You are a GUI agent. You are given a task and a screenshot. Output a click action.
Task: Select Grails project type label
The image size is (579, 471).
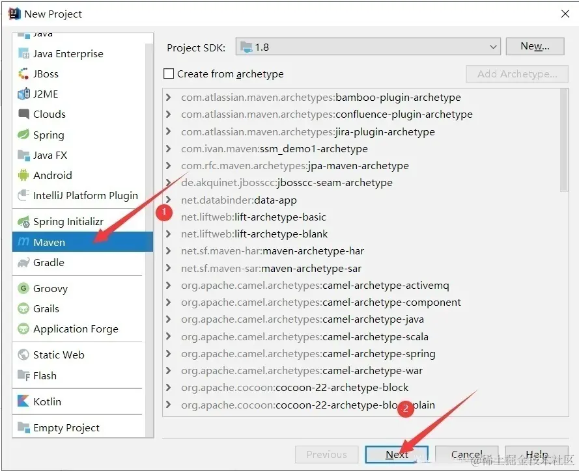(x=46, y=308)
